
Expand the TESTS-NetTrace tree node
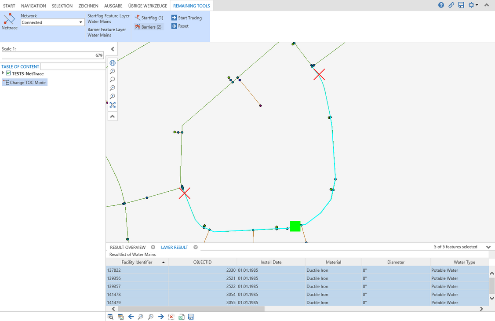pos(3,73)
